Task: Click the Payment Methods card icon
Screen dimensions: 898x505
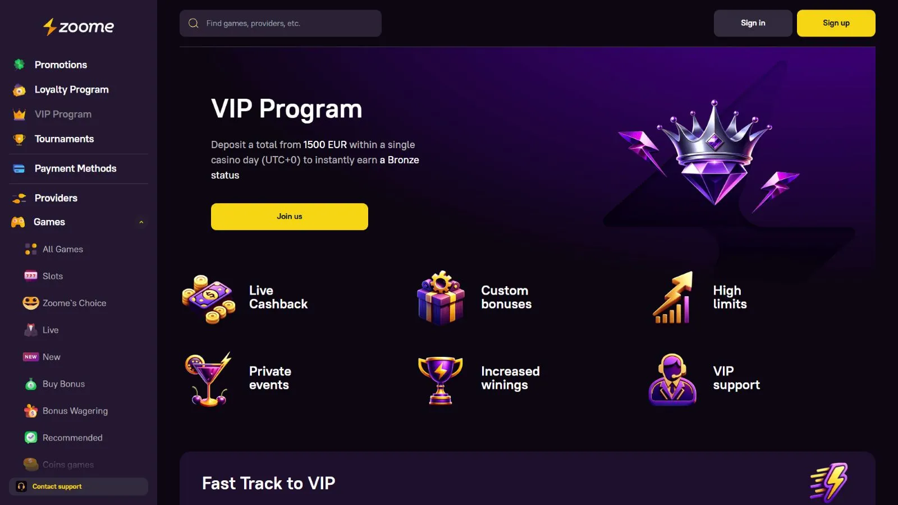Action: (x=19, y=169)
